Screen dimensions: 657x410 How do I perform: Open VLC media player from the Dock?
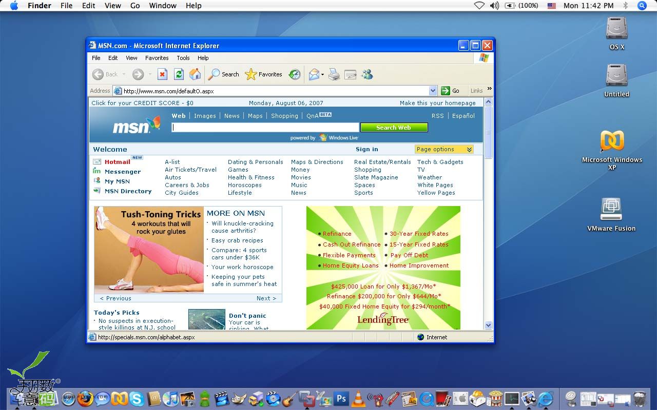point(358,398)
